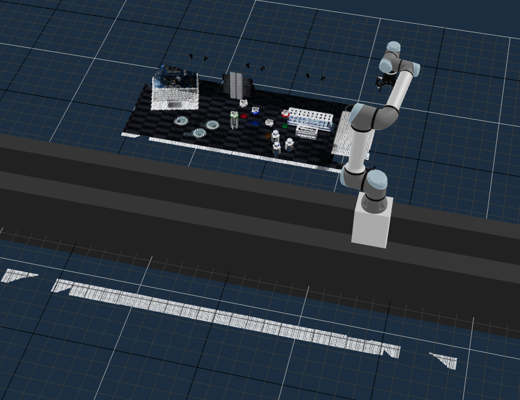Select the white test tube rack
This screenshot has height=400, width=520.
click(x=310, y=118)
